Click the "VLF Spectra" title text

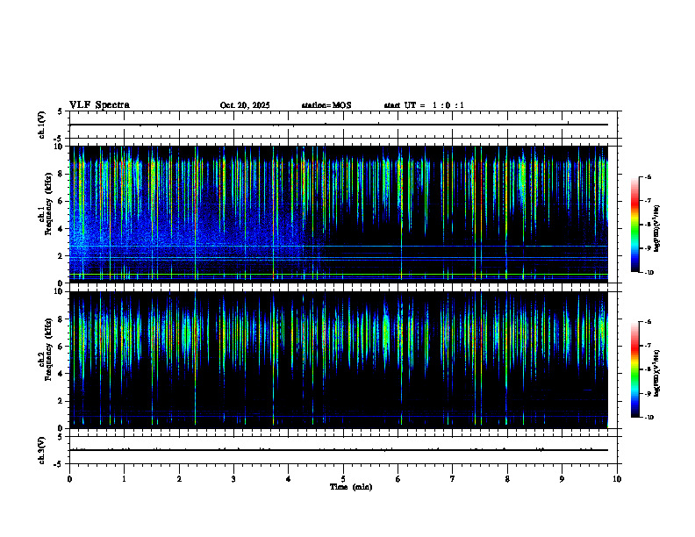point(99,105)
